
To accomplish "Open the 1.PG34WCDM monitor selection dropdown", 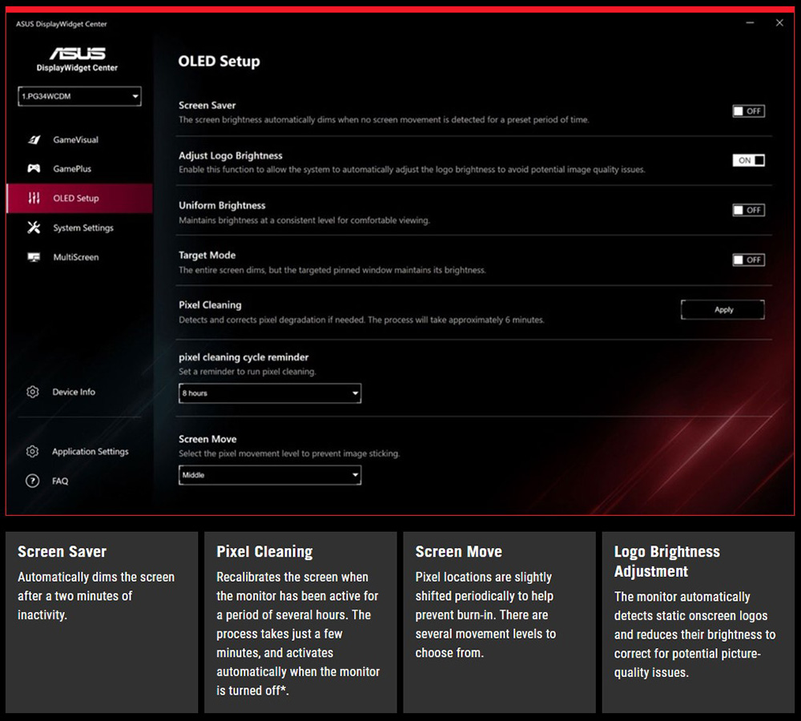I will coord(78,96).
